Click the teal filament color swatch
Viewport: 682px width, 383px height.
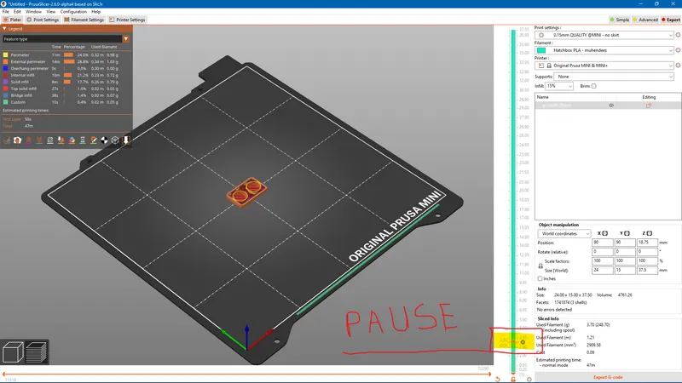542,50
